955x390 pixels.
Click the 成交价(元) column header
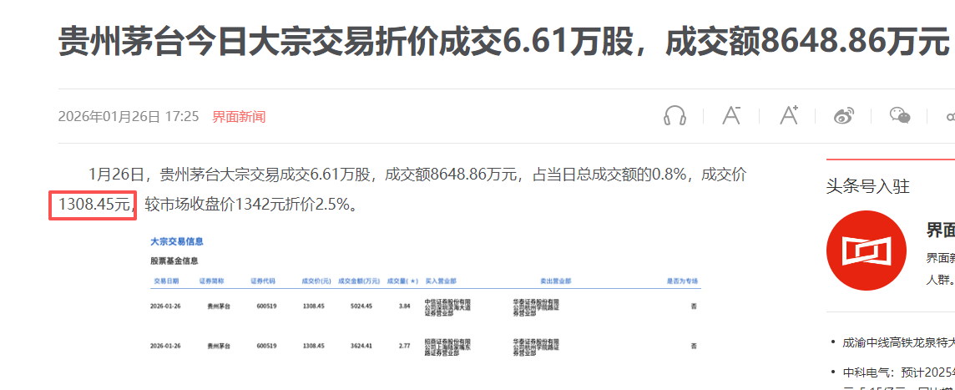click(316, 281)
